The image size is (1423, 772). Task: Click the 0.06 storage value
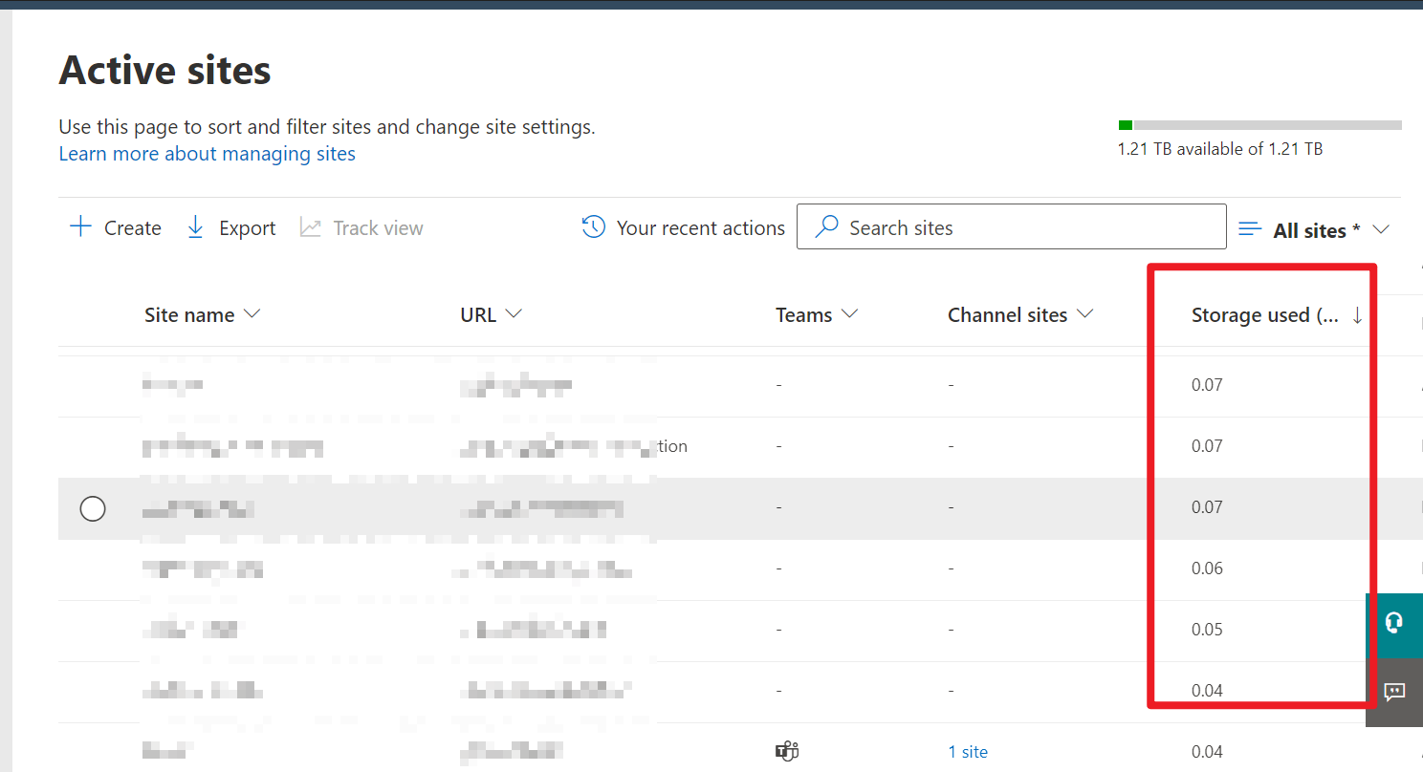click(1207, 568)
